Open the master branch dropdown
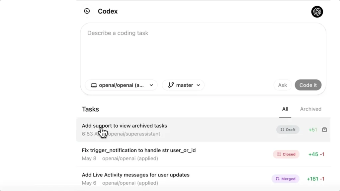The width and height of the screenshot is (340, 191). click(x=183, y=85)
